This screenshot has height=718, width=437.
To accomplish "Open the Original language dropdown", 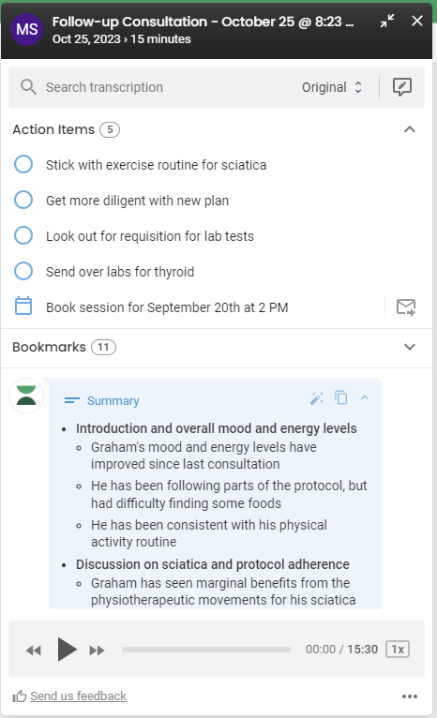I will tap(332, 87).
